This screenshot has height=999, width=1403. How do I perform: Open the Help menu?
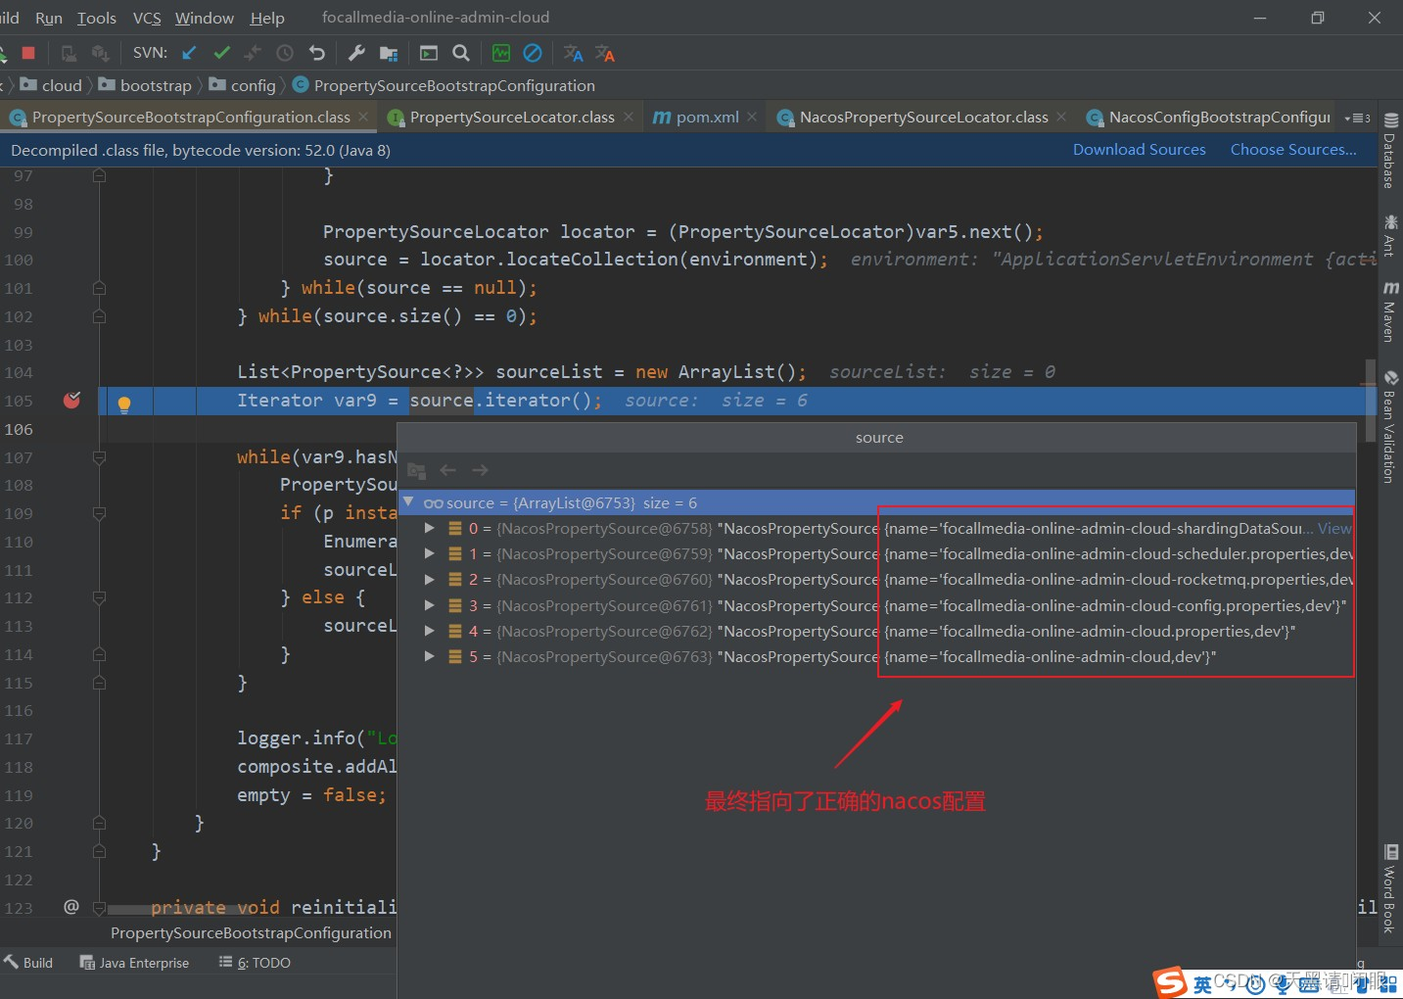coord(267,18)
